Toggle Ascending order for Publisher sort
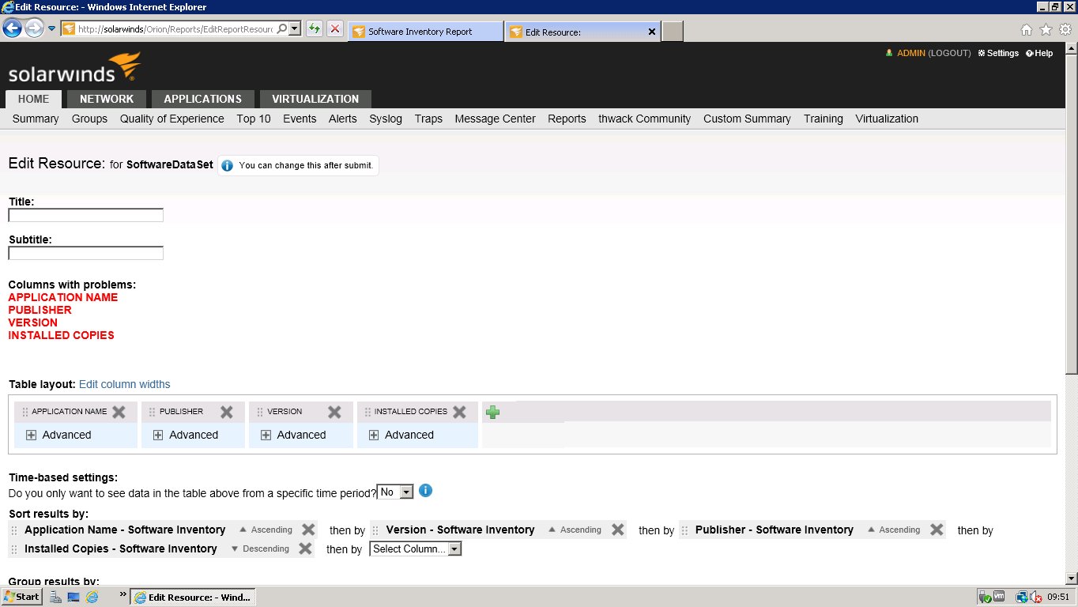This screenshot has height=607, width=1078. [x=894, y=530]
